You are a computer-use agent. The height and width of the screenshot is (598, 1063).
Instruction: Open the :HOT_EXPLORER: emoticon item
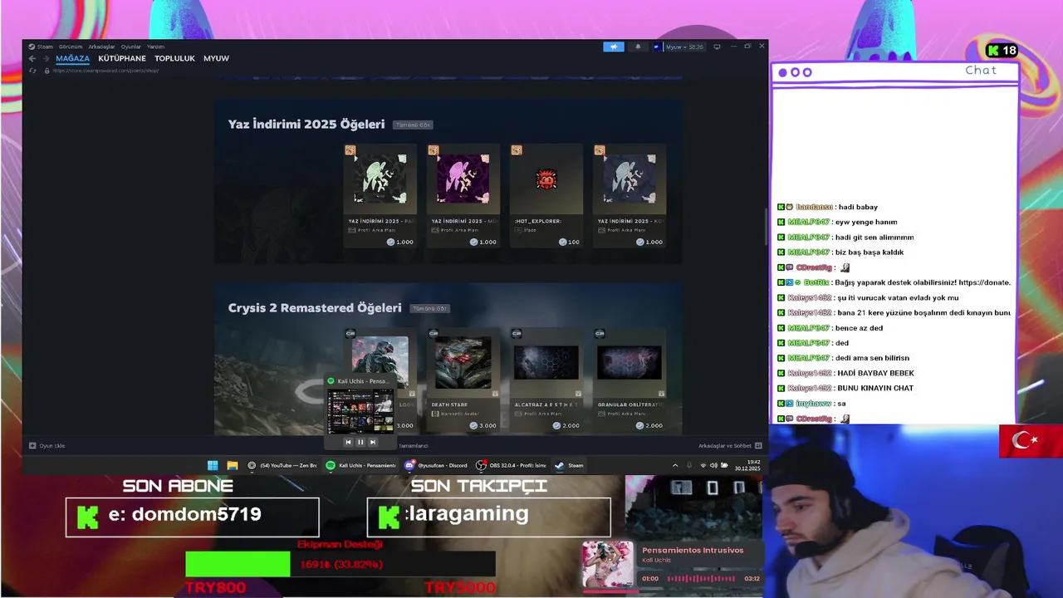(546, 195)
